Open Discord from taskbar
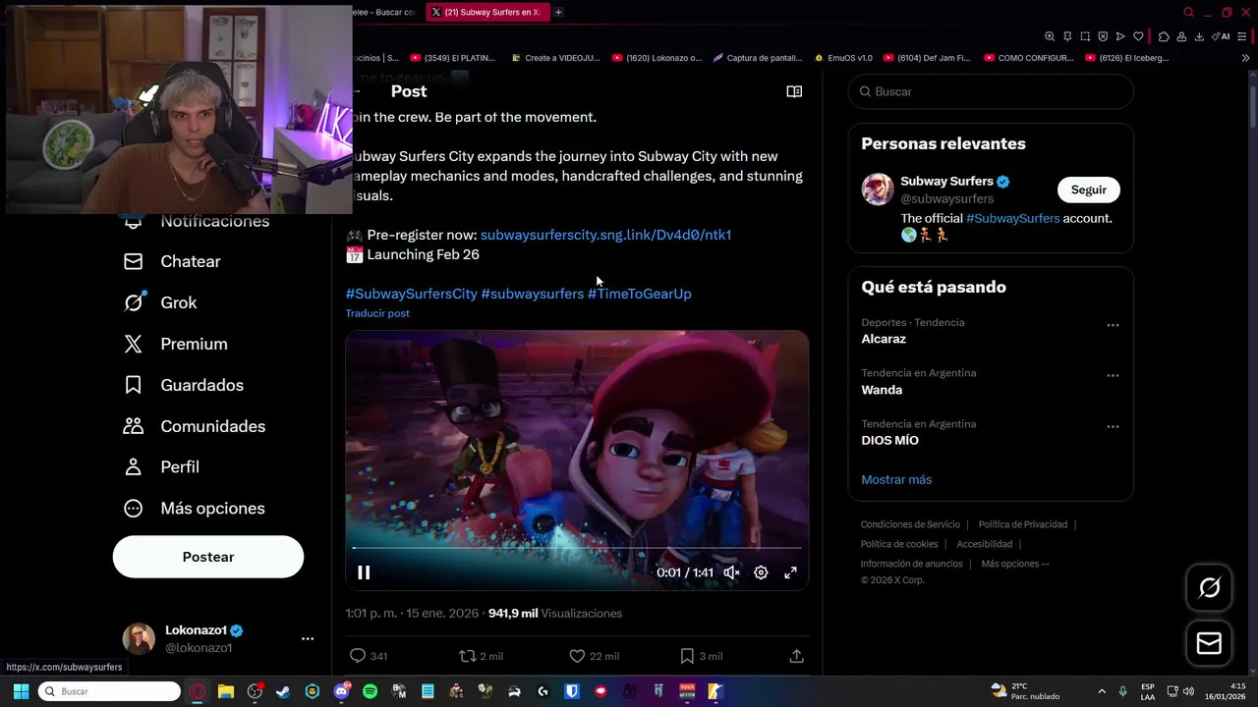The width and height of the screenshot is (1258, 707). pos(341,691)
